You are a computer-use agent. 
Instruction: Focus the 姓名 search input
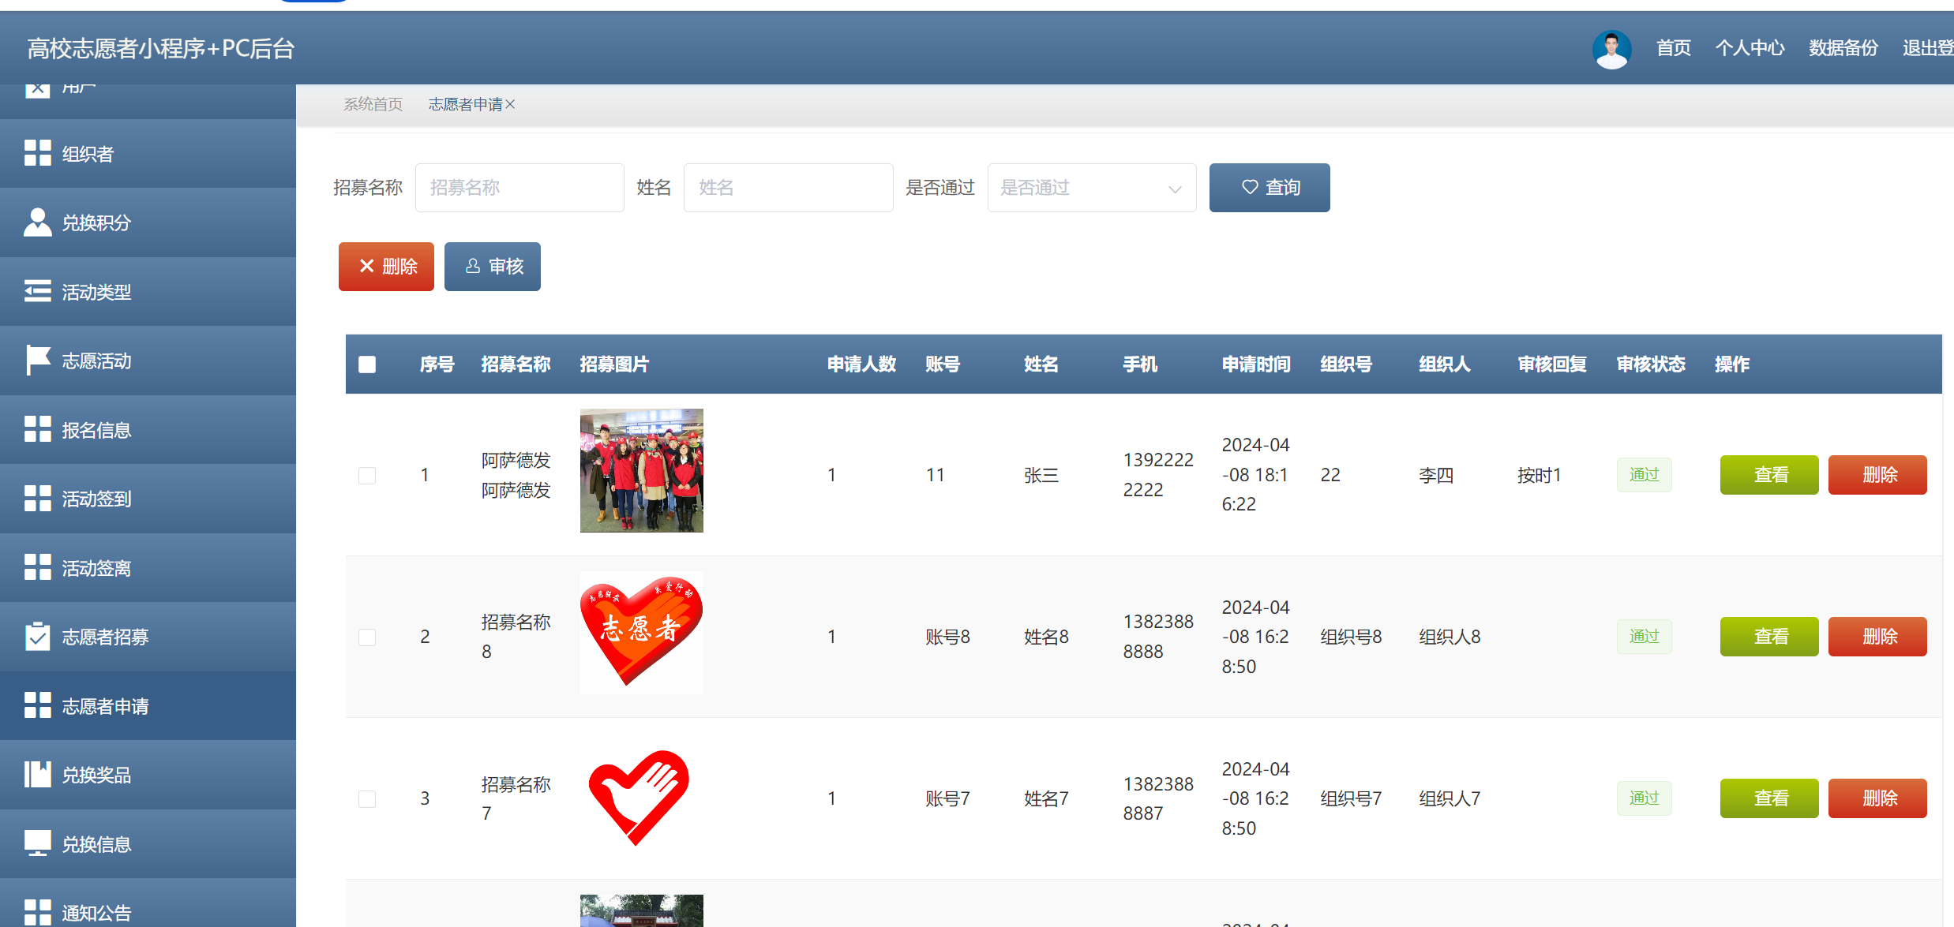coord(789,188)
